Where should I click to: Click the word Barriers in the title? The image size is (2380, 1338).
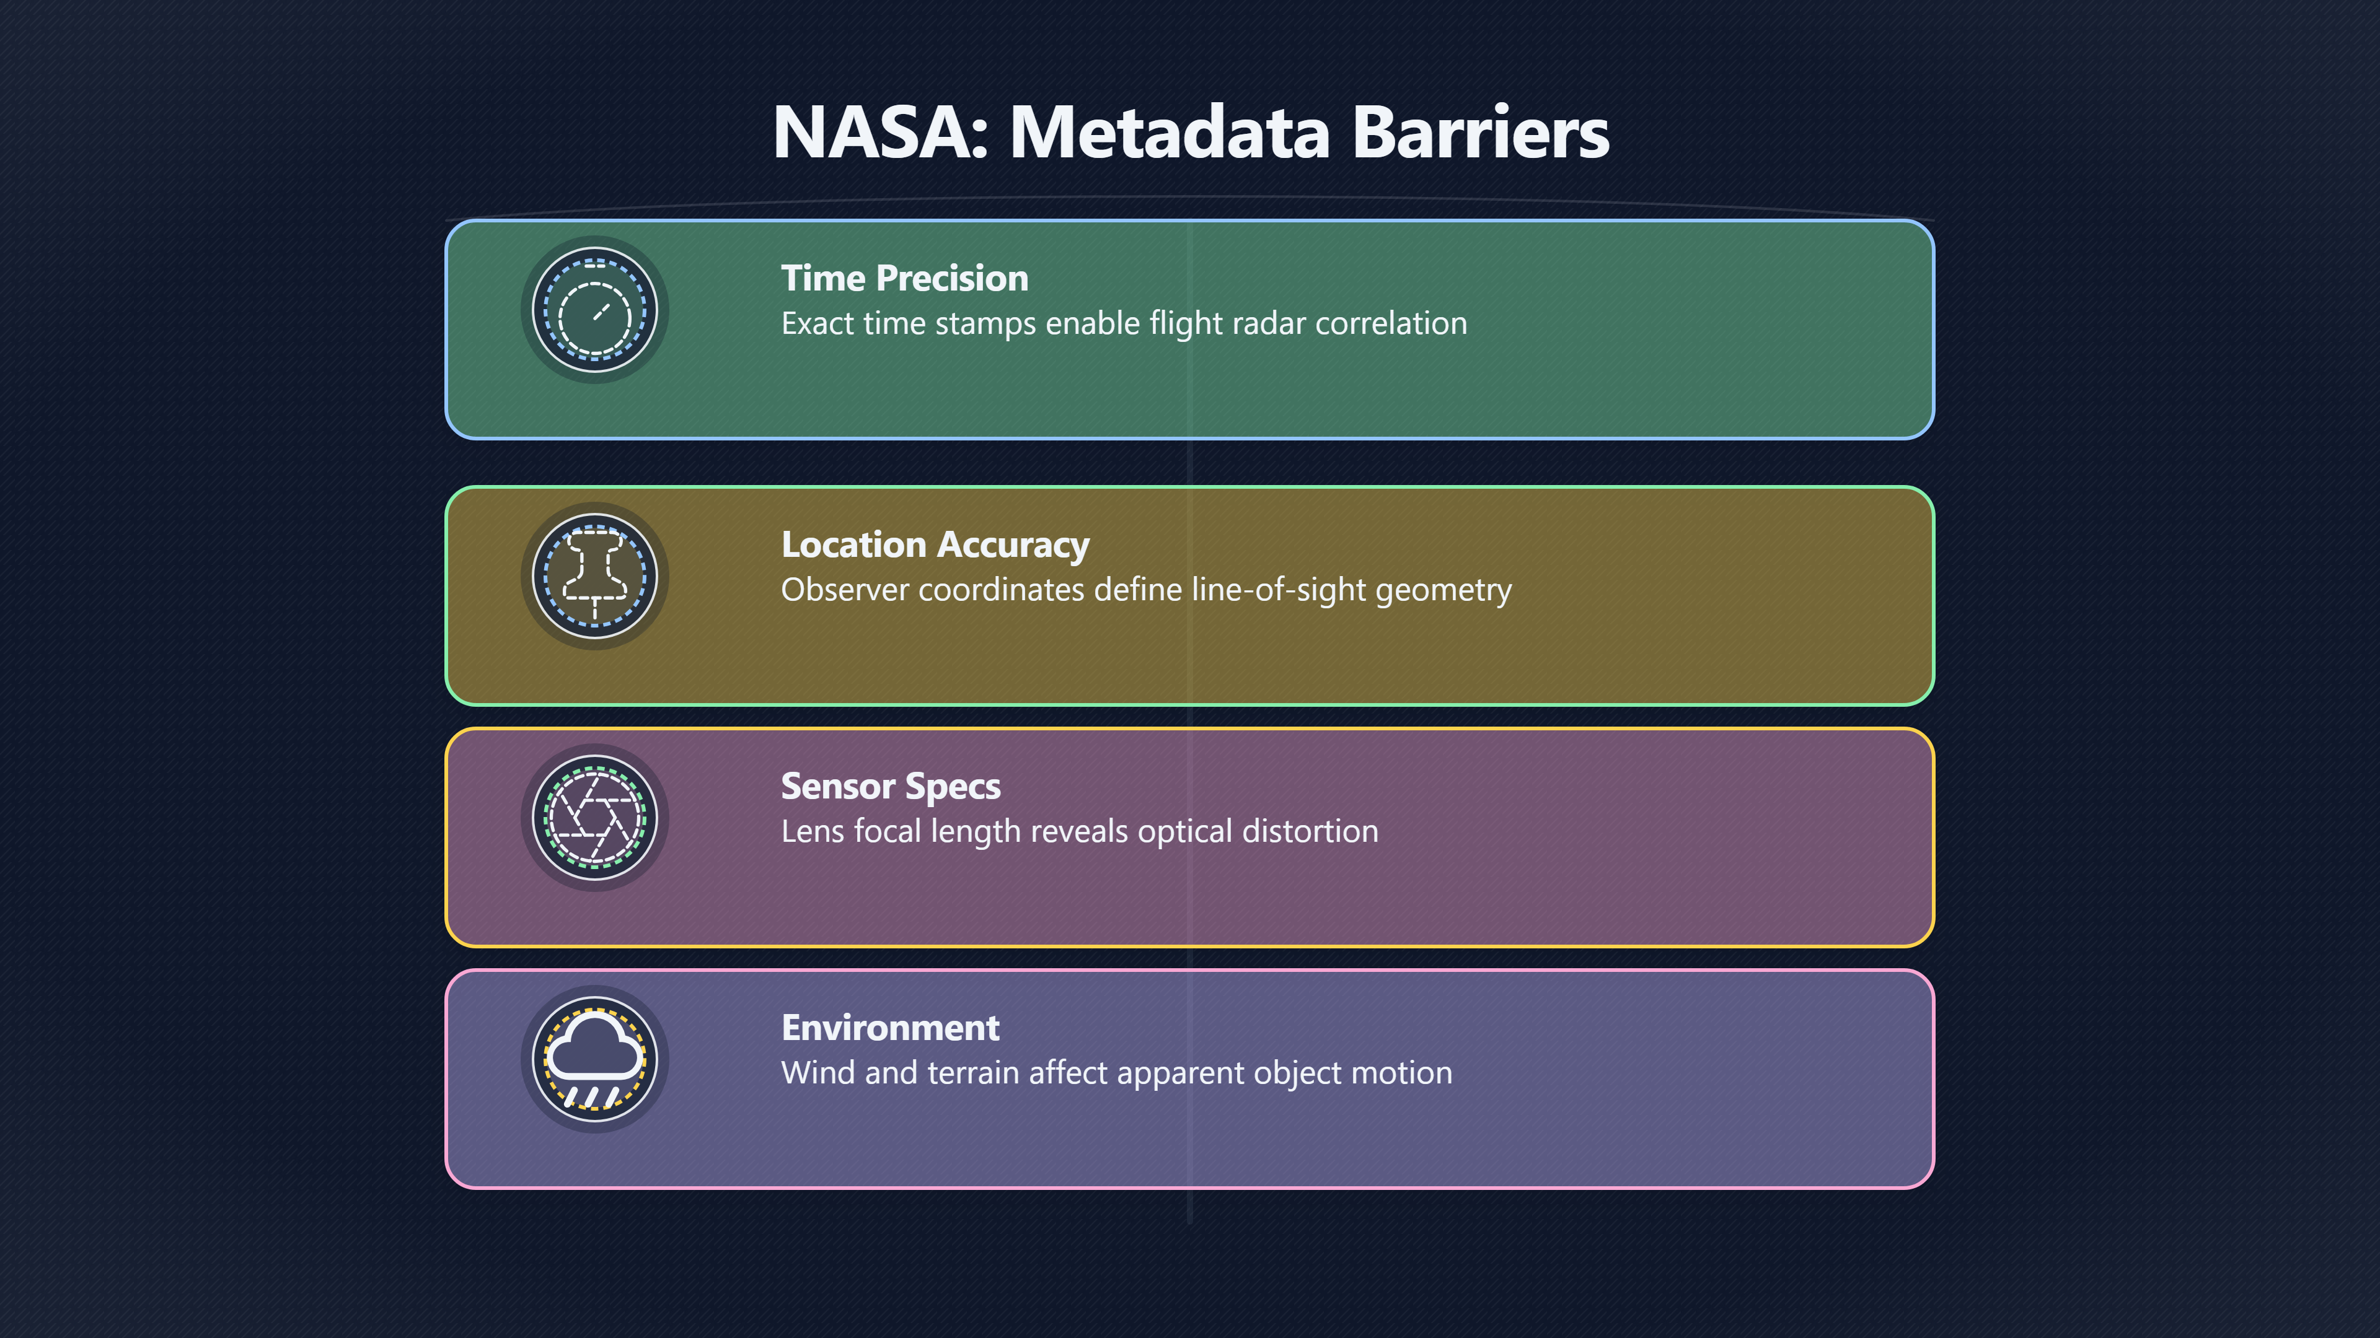point(1480,131)
